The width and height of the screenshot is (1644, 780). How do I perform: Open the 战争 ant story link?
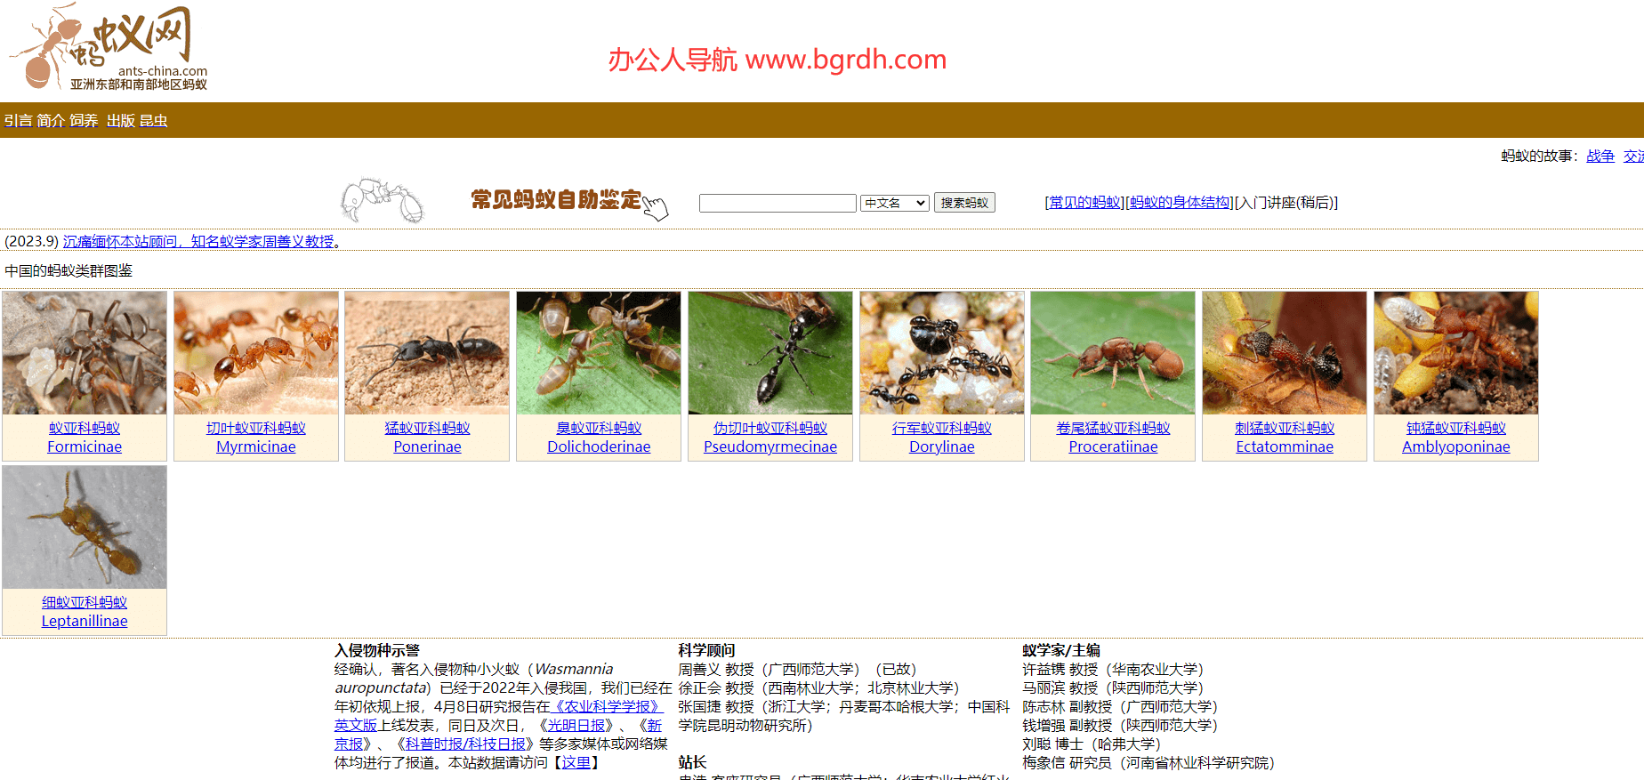click(1600, 157)
